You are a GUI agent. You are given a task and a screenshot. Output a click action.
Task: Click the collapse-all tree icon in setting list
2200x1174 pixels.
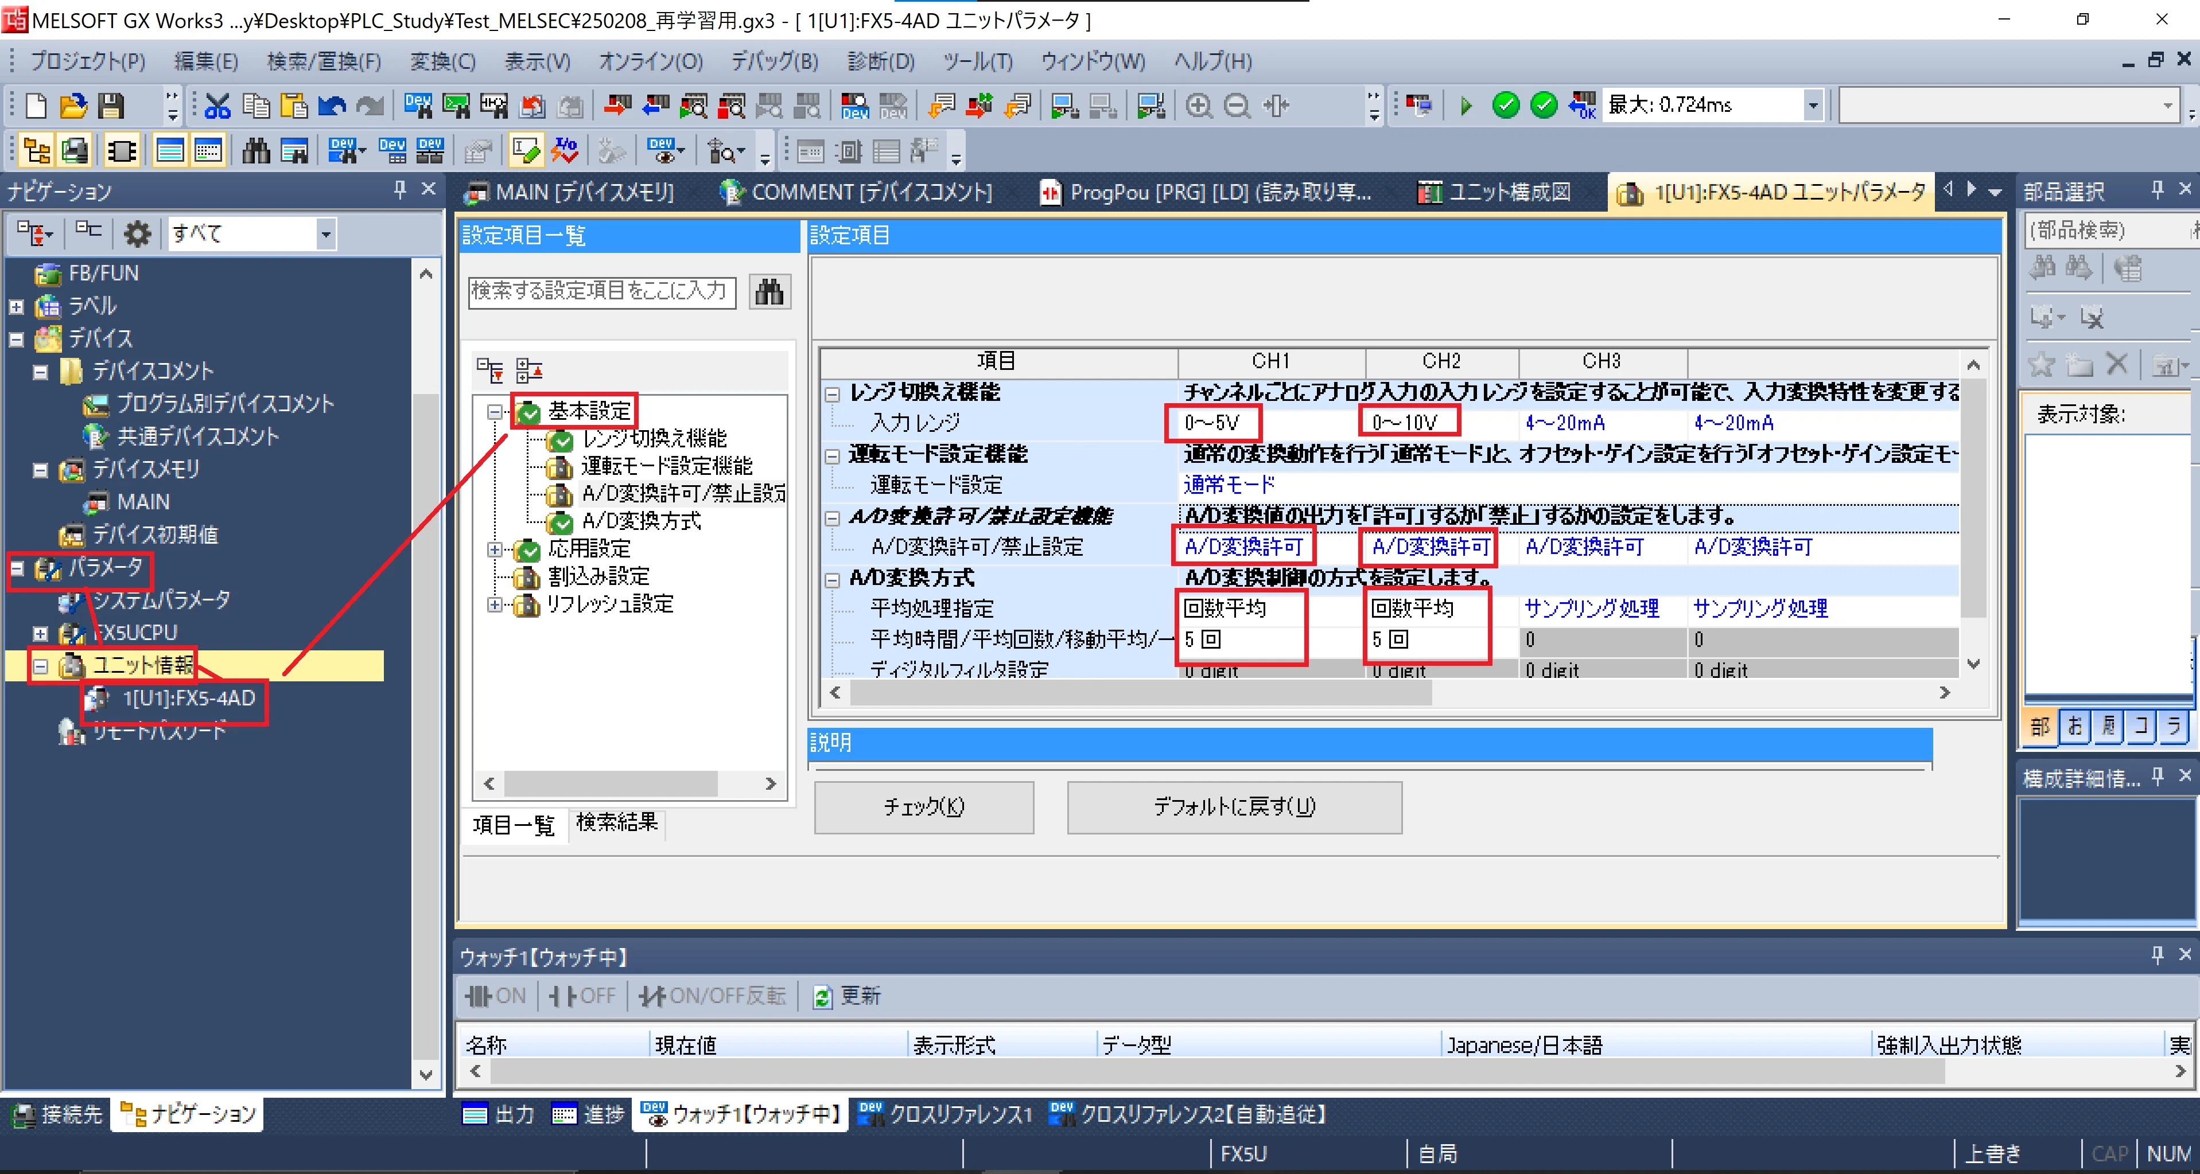(530, 370)
